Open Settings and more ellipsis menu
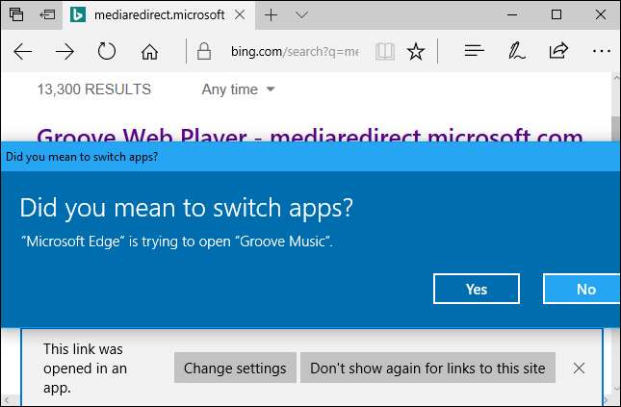Image resolution: width=621 pixels, height=407 pixels. pos(601,51)
